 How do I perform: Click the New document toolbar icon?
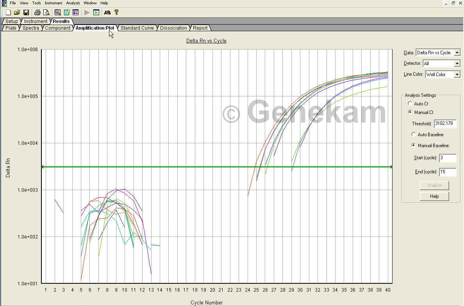[8, 12]
